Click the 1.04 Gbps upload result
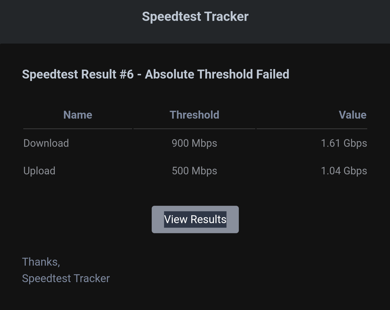The height and width of the screenshot is (310, 390). 344,171
